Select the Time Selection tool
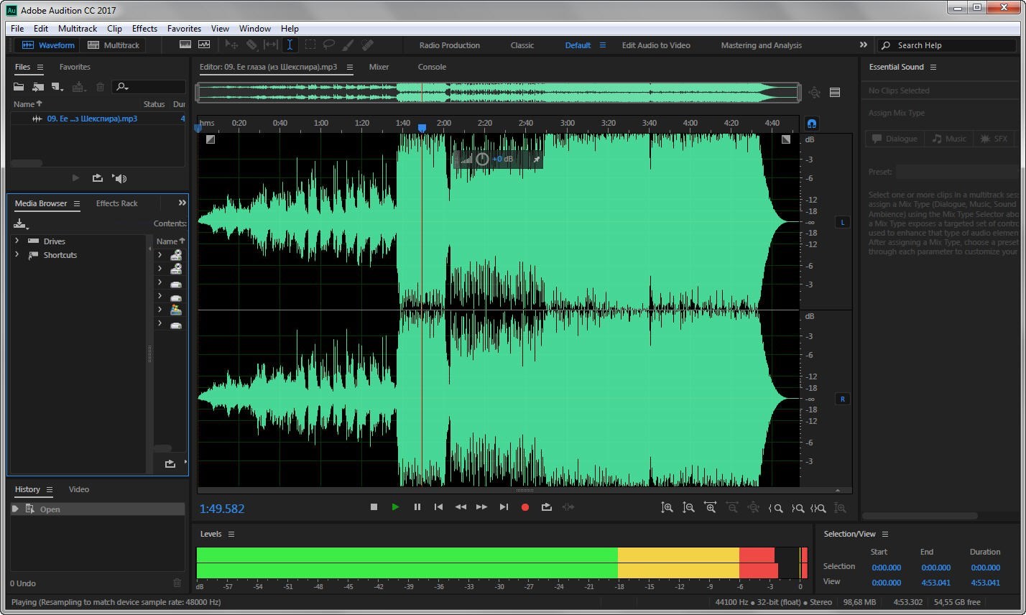Image resolution: width=1026 pixels, height=615 pixels. (290, 45)
